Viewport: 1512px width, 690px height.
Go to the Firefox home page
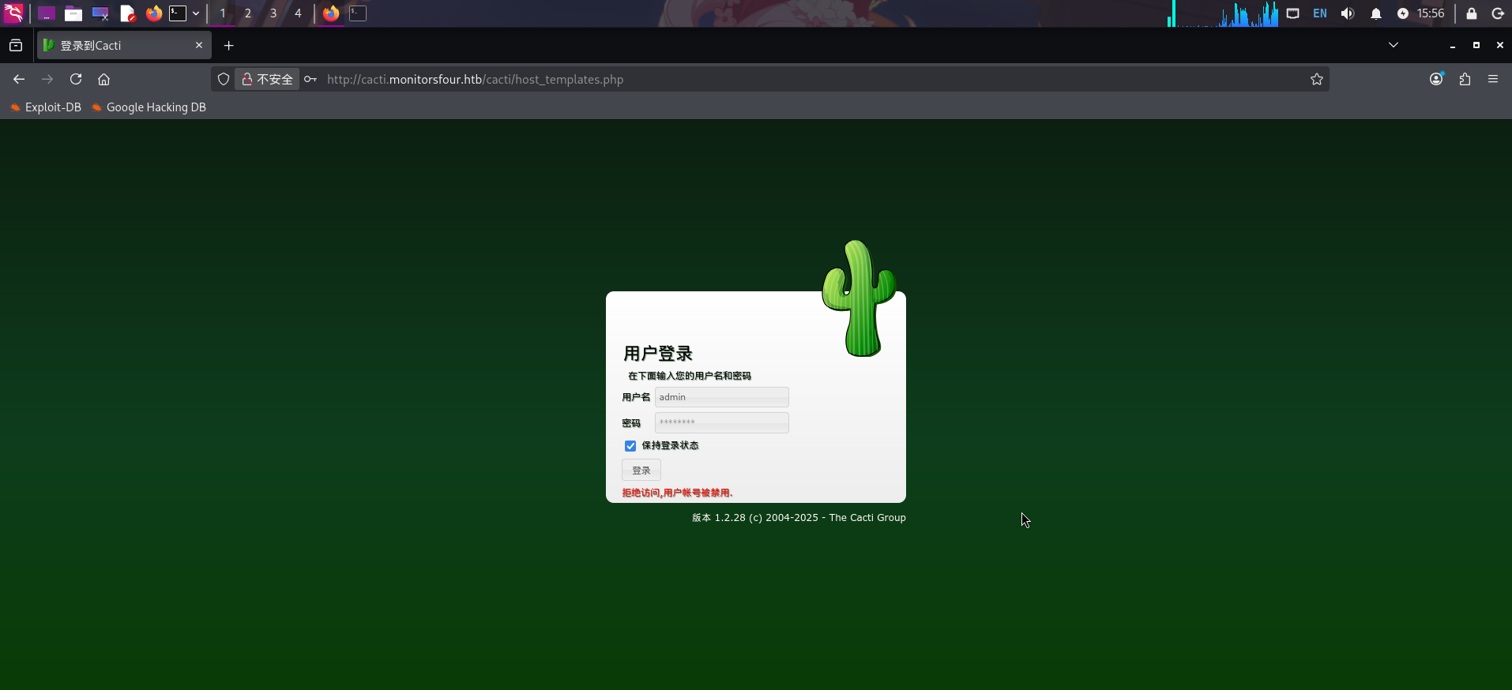(x=103, y=79)
